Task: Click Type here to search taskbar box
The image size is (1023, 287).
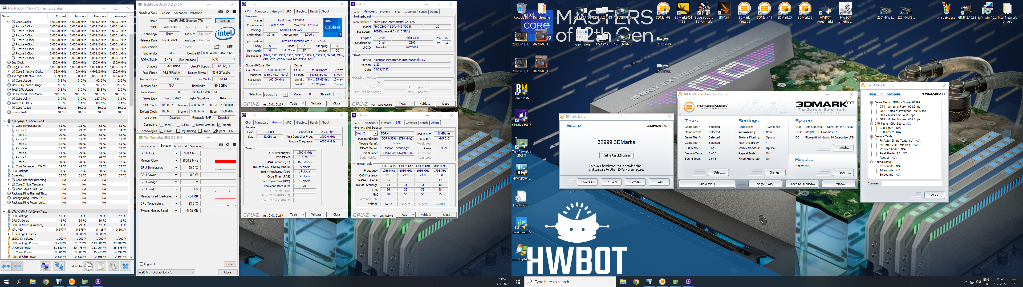Action: 570,282
